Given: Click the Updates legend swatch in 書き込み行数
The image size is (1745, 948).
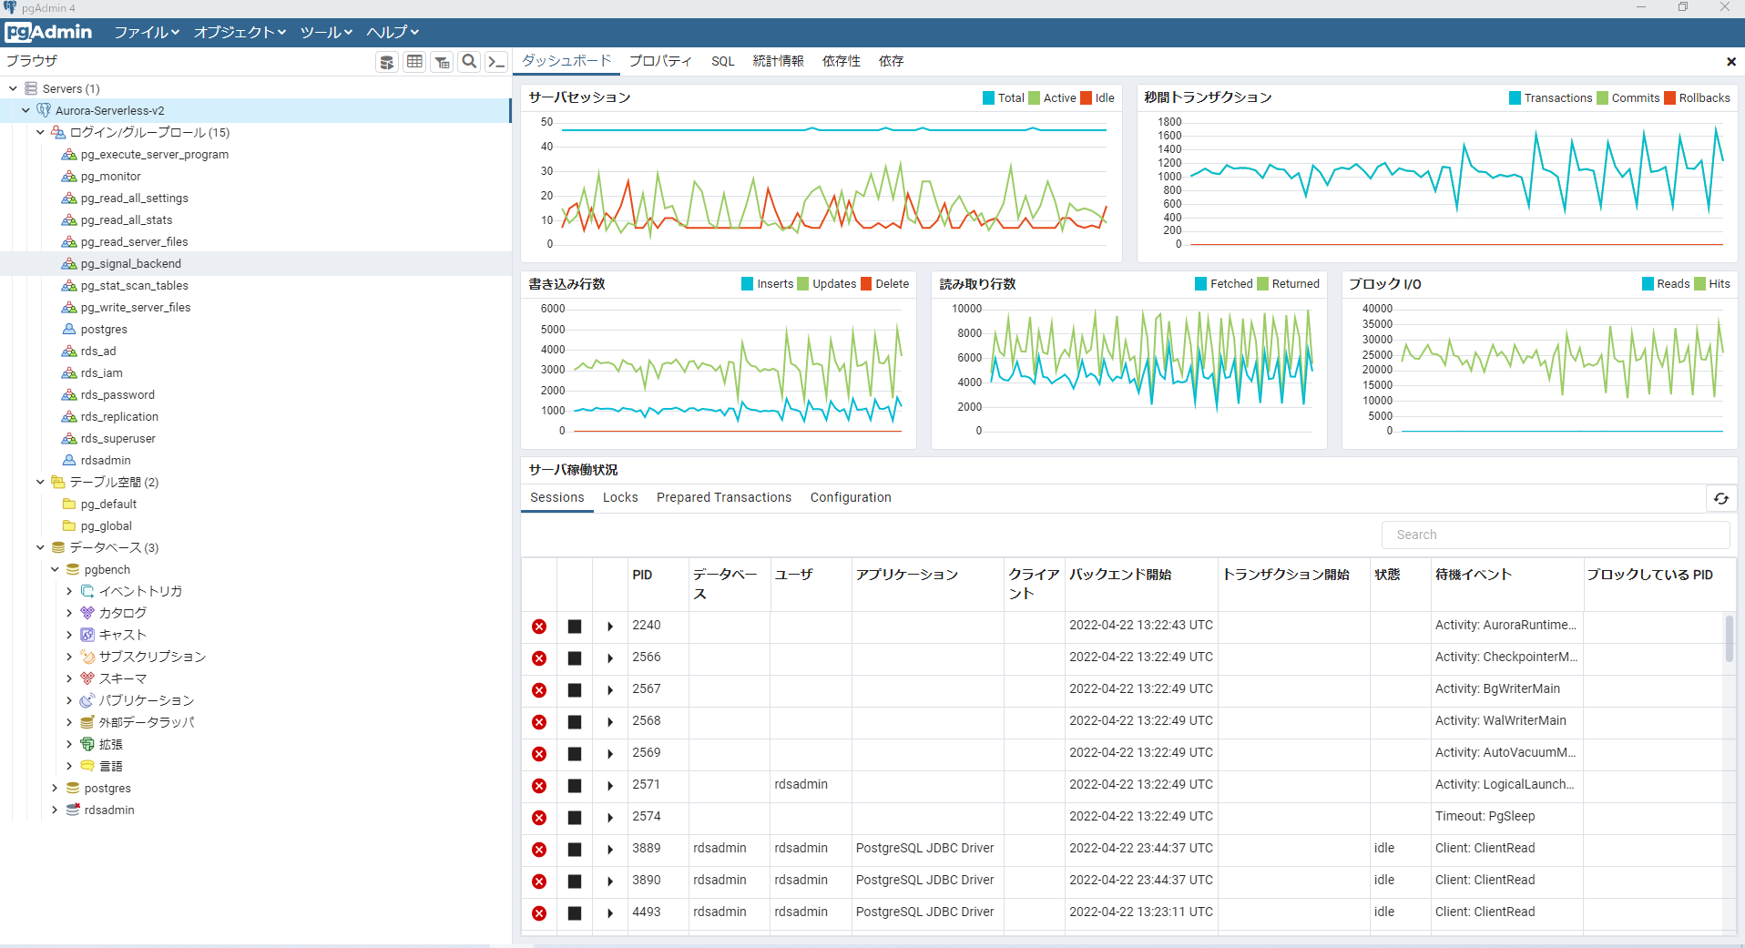Looking at the screenshot, I should [x=803, y=284].
